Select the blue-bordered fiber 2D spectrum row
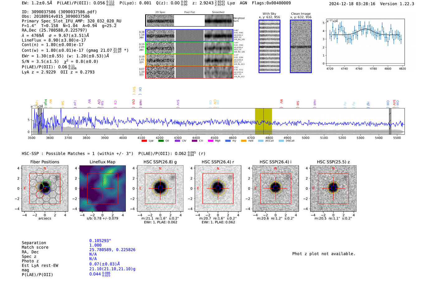Viewport: 436px width, 296px height. click(189, 35)
